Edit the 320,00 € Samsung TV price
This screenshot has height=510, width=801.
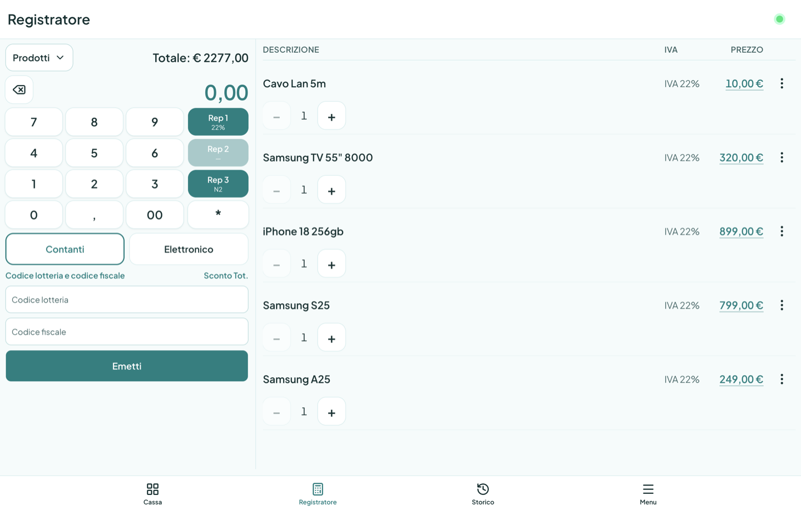pos(741,157)
